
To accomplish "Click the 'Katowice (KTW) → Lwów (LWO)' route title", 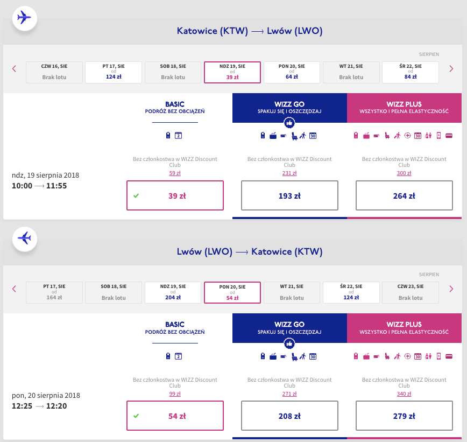I will (x=250, y=31).
